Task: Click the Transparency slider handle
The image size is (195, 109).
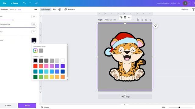Action: 36,27
